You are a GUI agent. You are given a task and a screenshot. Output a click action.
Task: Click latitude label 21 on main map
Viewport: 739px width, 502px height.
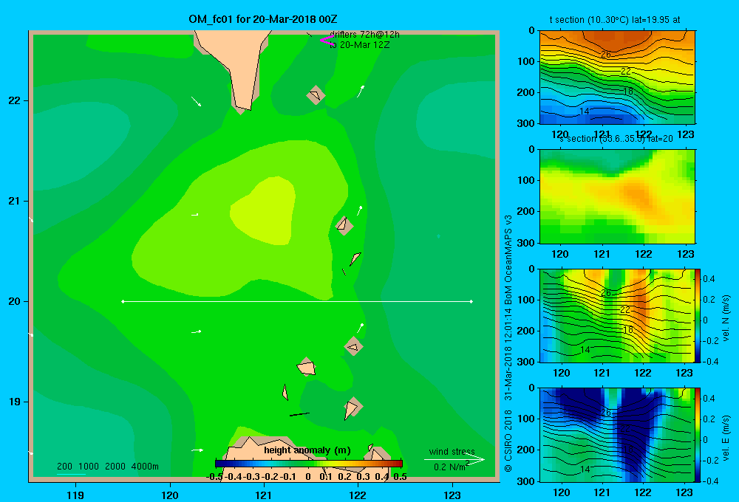point(15,201)
